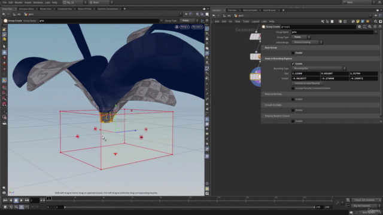Open the My_UI desktop dropdown
The height and width of the screenshot is (215, 383).
[74, 2]
